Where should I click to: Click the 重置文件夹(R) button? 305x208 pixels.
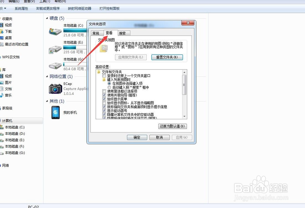[167, 57]
